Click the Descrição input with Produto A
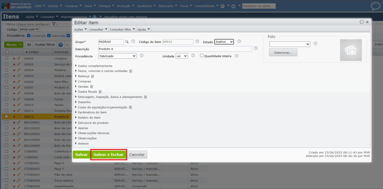This screenshot has height=189, width=383. (175, 49)
